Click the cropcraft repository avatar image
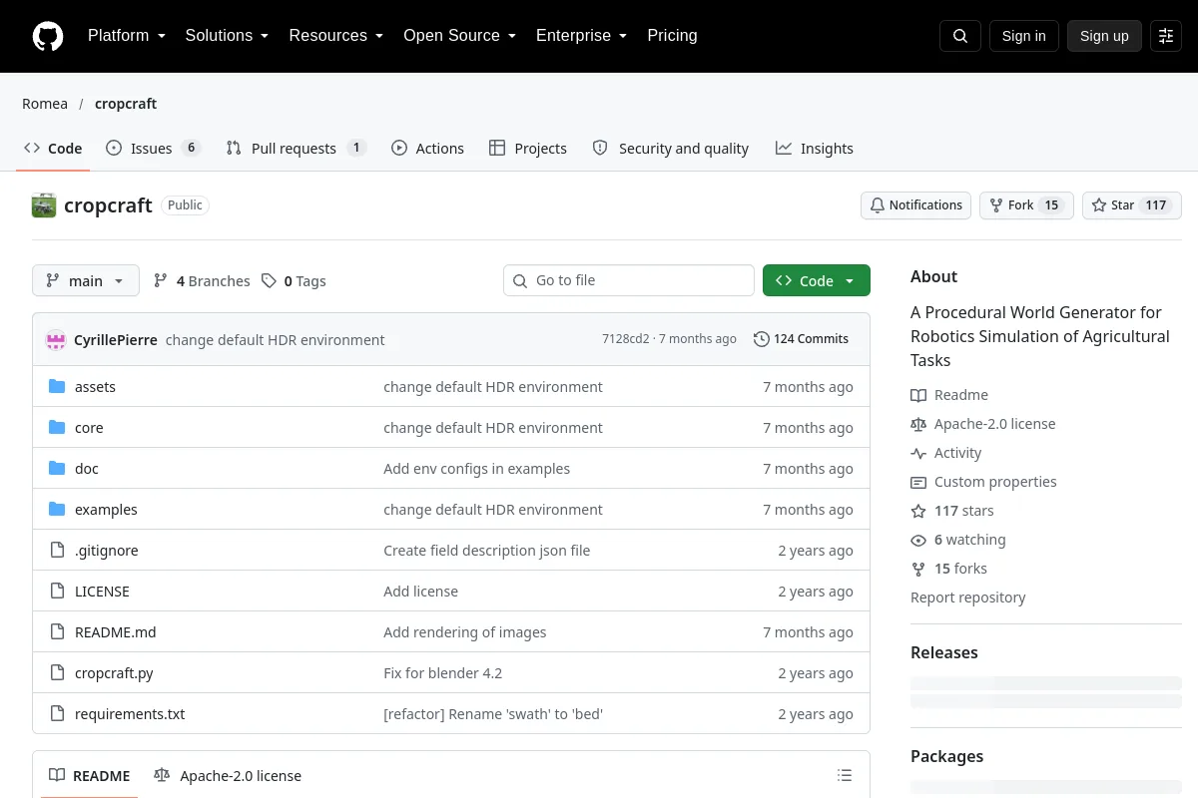The height and width of the screenshot is (798, 1198). (44, 205)
